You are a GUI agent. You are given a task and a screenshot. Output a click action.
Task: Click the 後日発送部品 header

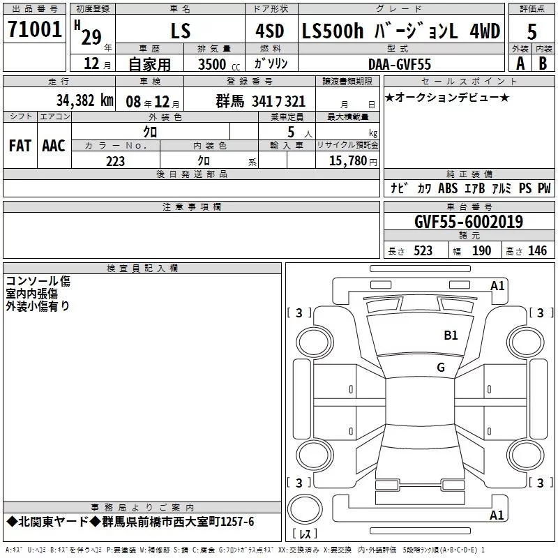[191, 174]
